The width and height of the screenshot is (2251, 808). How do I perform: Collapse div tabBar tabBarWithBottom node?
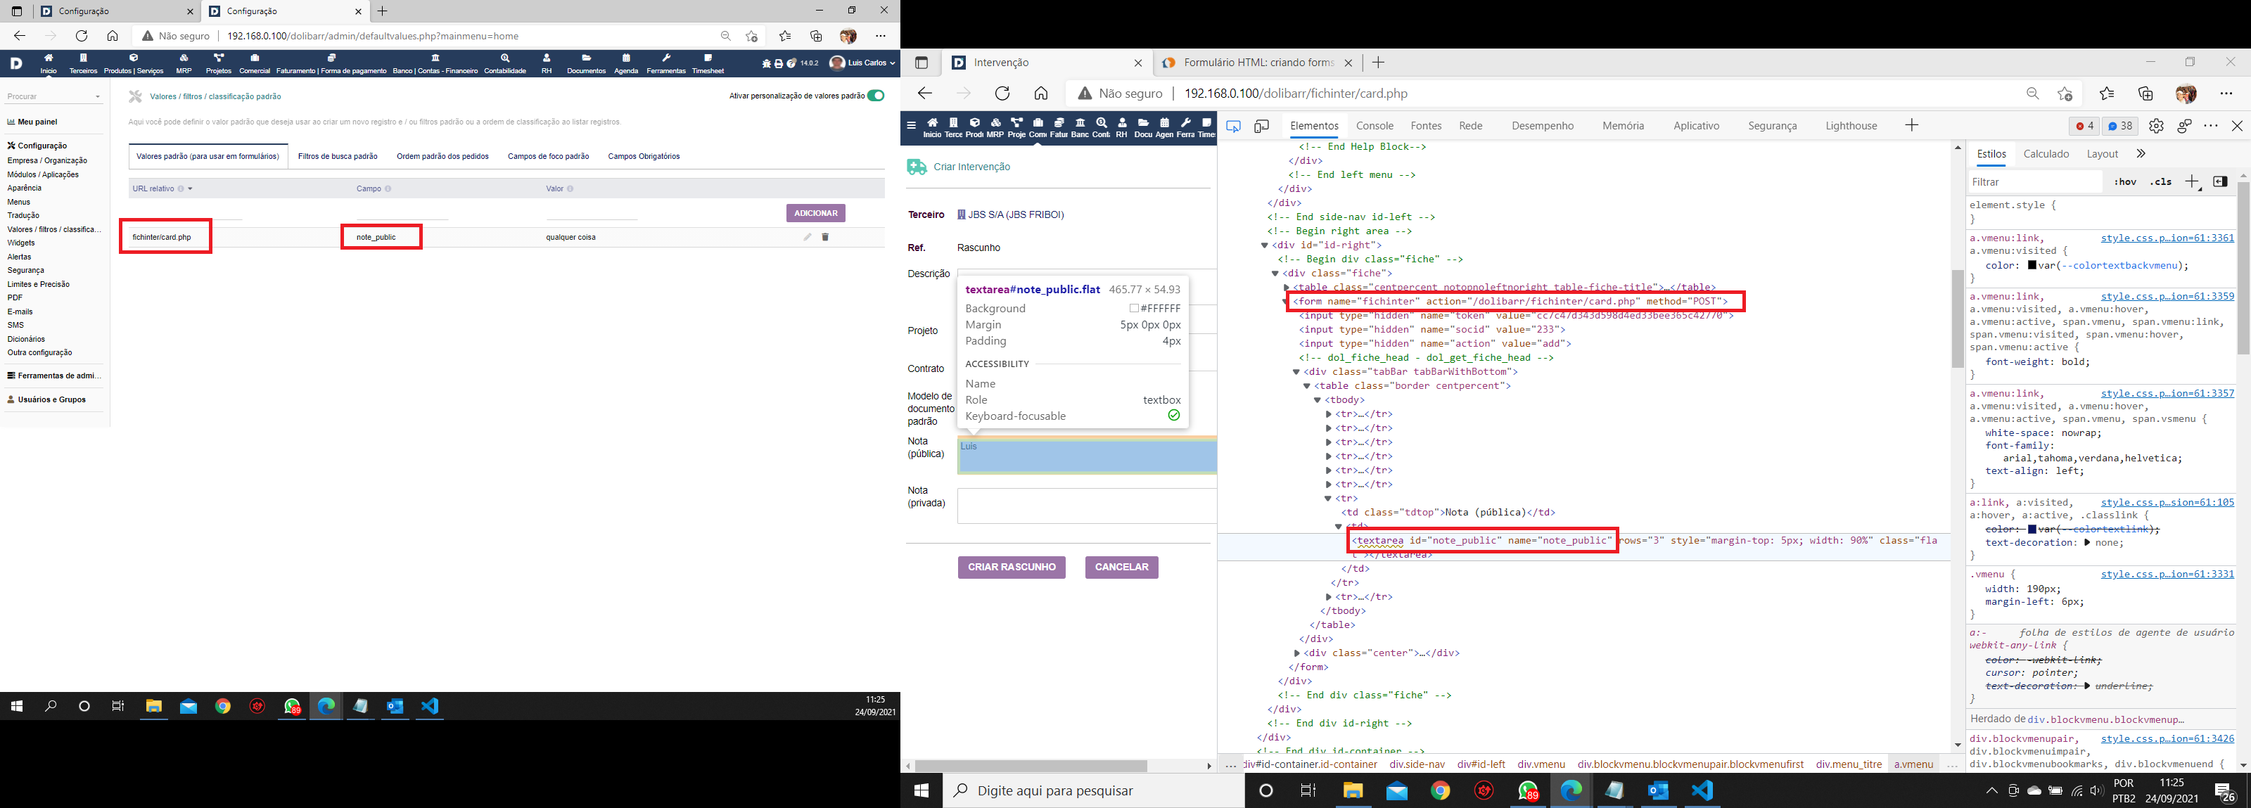[1296, 372]
